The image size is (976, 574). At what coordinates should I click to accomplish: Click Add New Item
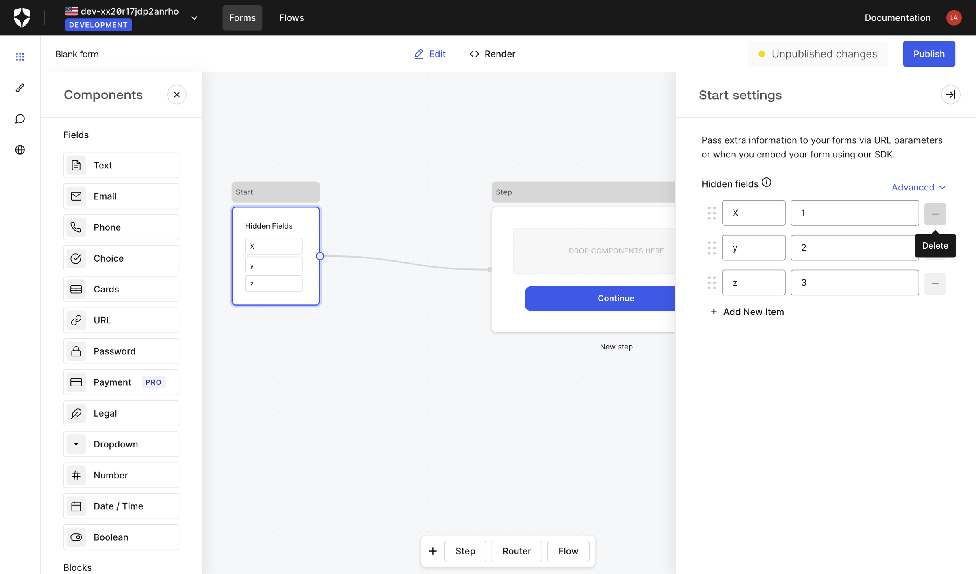[x=747, y=312]
